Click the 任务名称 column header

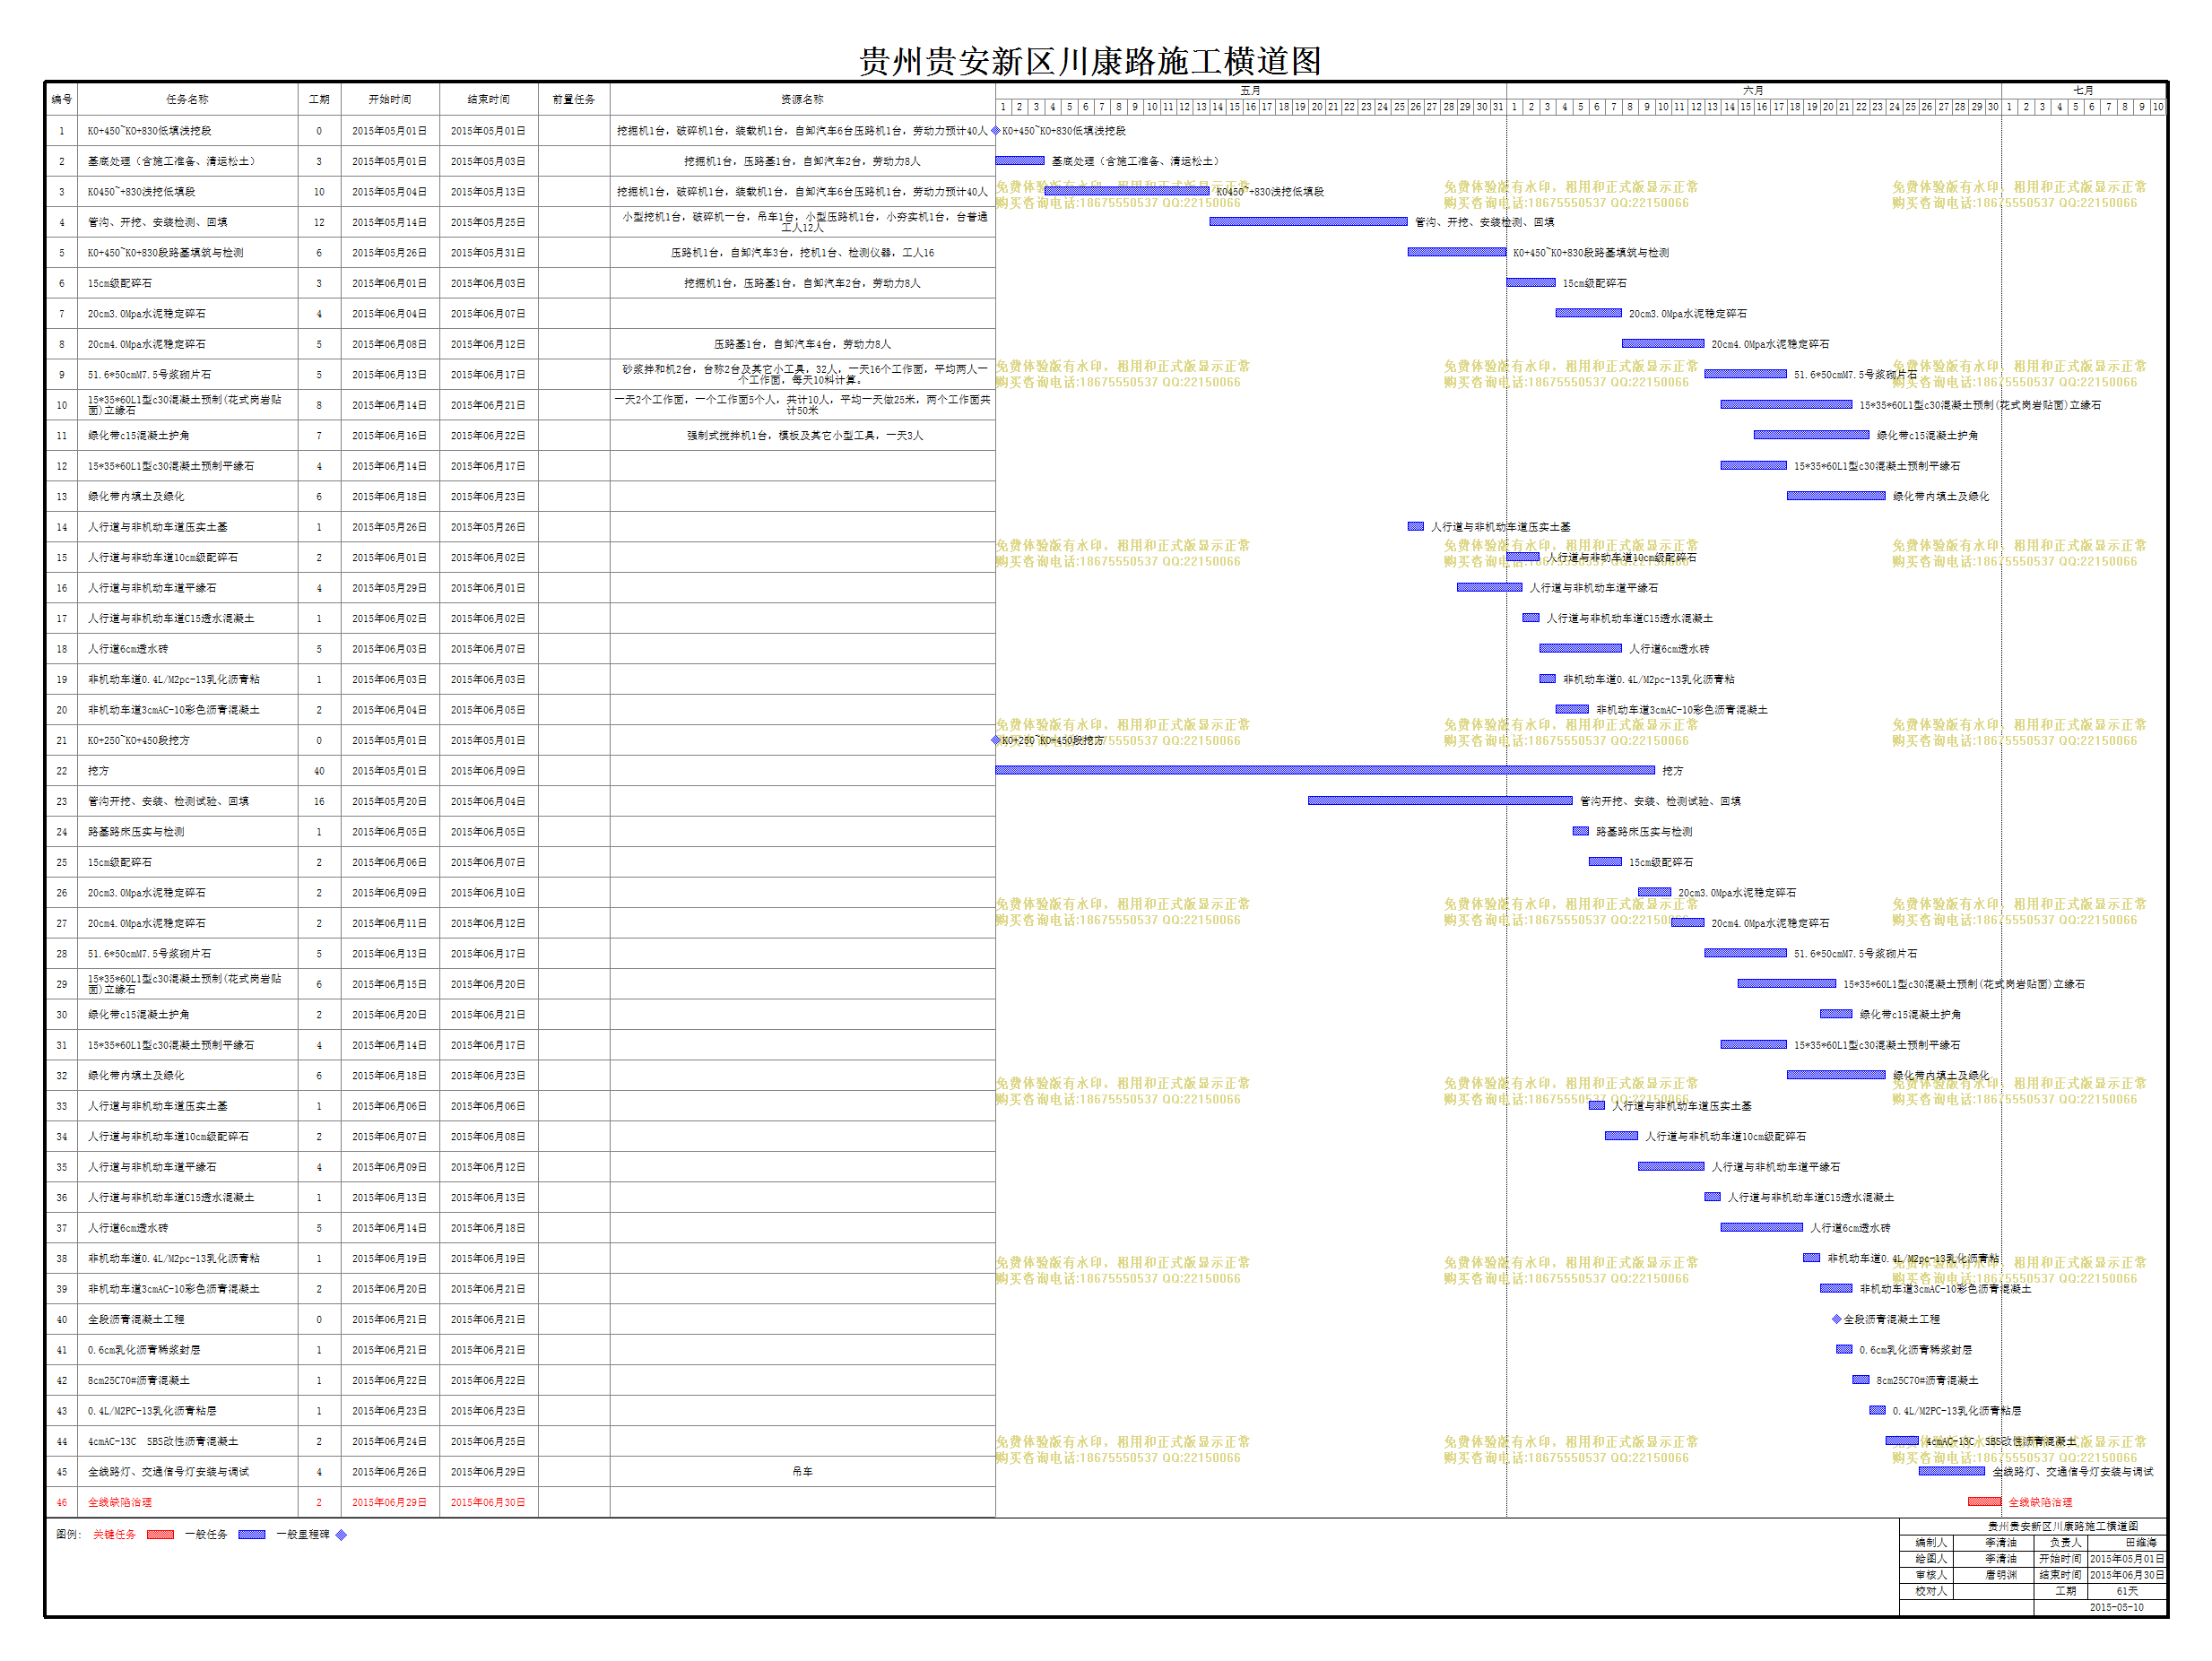pos(188,99)
